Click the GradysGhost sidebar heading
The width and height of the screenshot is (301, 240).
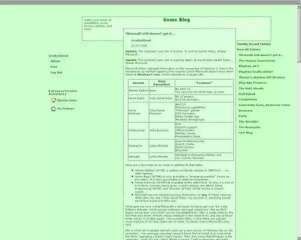point(58,56)
